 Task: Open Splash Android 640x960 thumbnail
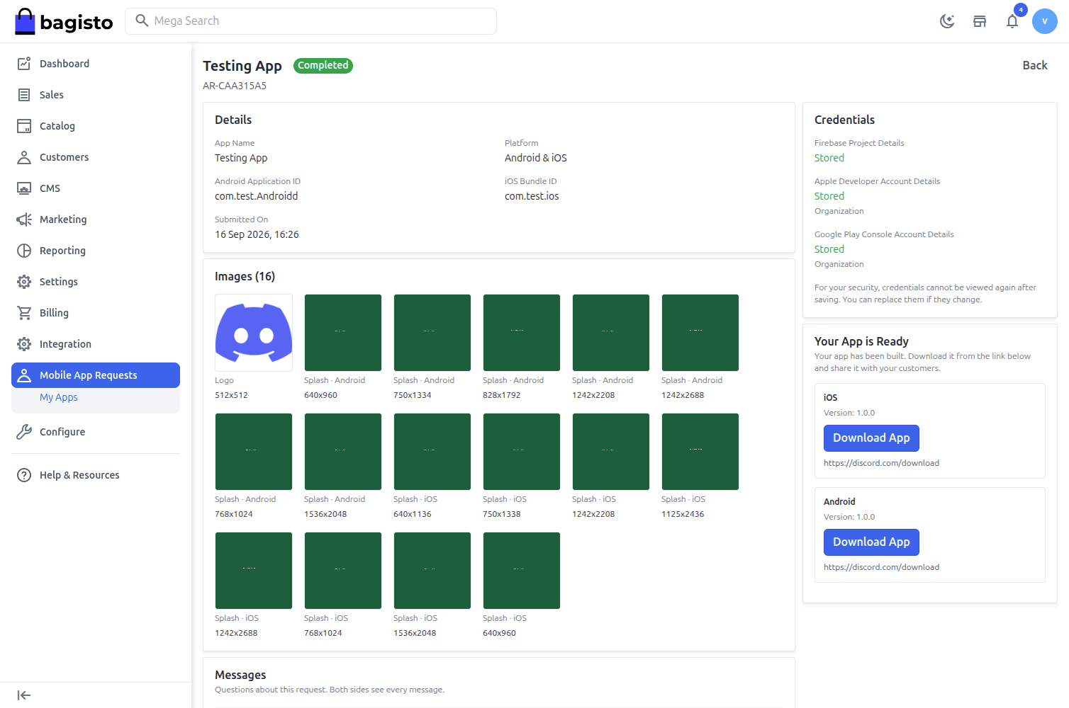tap(343, 333)
